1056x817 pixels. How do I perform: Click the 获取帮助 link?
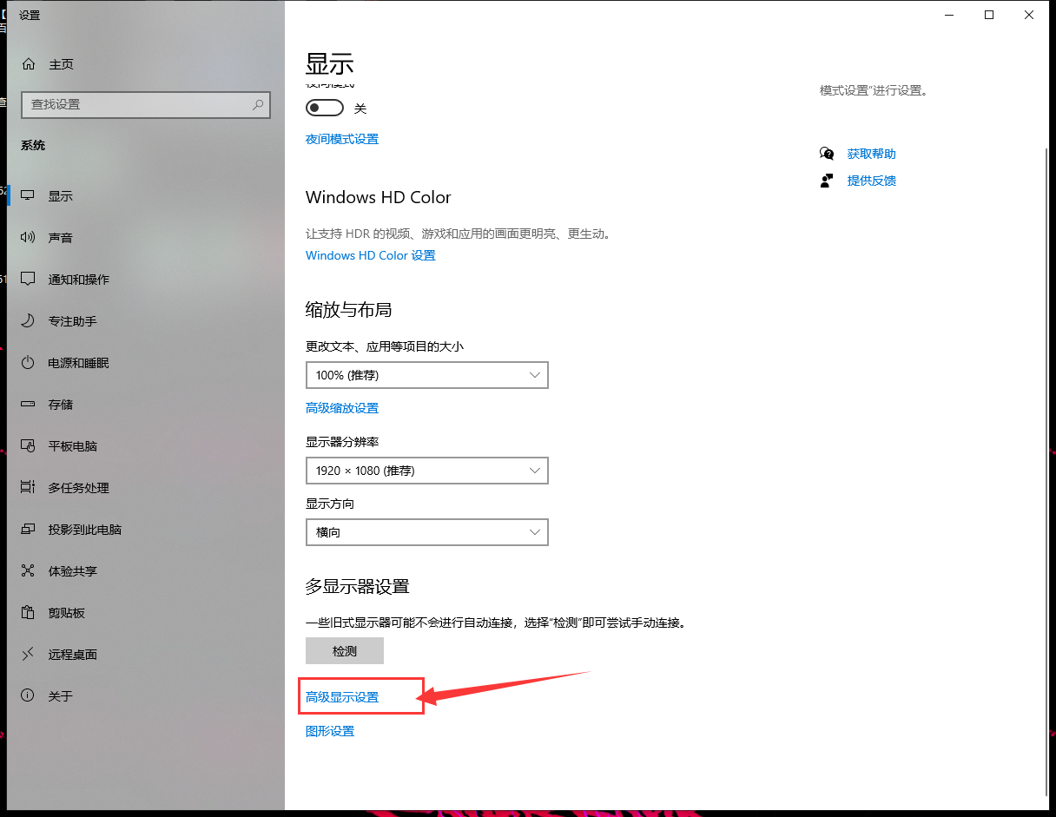tap(872, 154)
